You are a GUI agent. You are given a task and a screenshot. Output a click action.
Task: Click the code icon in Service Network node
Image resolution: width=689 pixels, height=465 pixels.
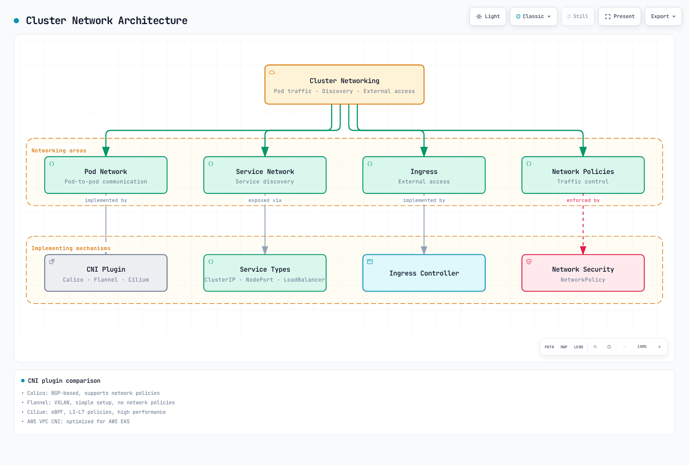pos(211,164)
